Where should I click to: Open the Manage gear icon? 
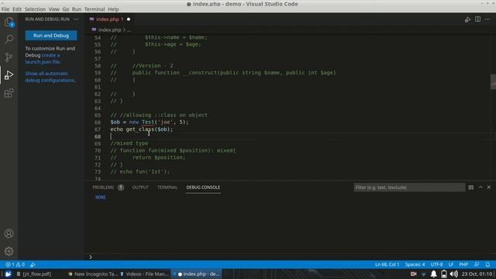9,251
